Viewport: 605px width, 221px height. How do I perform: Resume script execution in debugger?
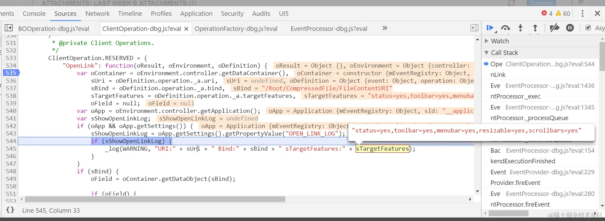490,28
